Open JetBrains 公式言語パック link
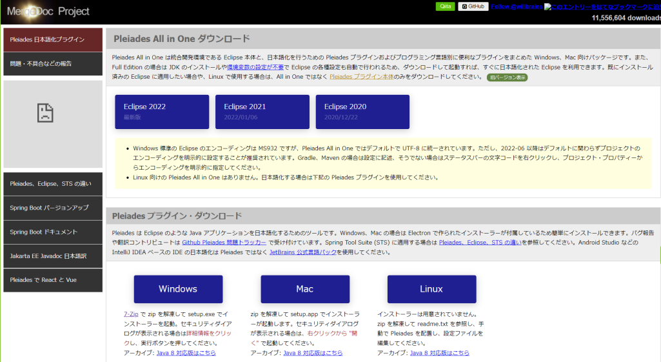Screen dimensions: 661x362 [302, 252]
